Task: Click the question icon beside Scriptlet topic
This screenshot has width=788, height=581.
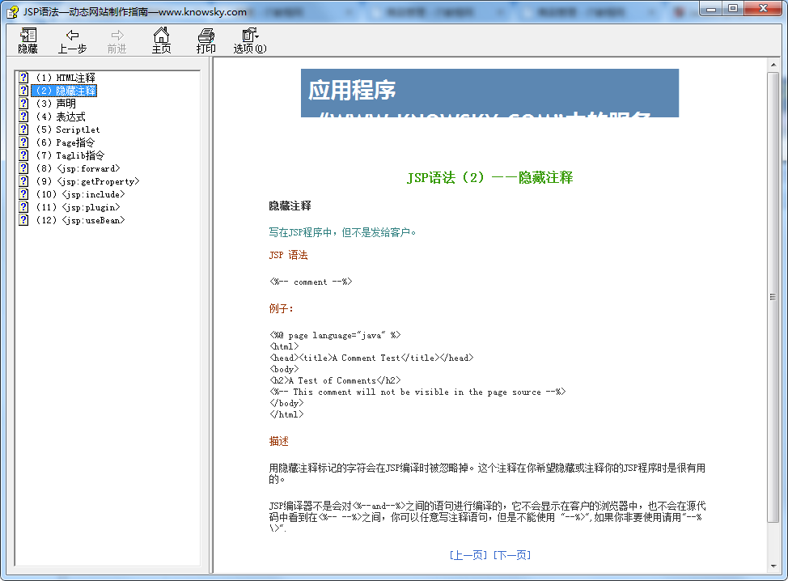Action: [x=24, y=129]
